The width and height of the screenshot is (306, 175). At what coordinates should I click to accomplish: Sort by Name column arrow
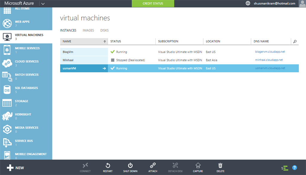pos(105,41)
